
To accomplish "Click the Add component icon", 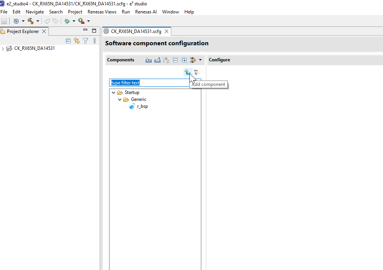I will click(187, 72).
